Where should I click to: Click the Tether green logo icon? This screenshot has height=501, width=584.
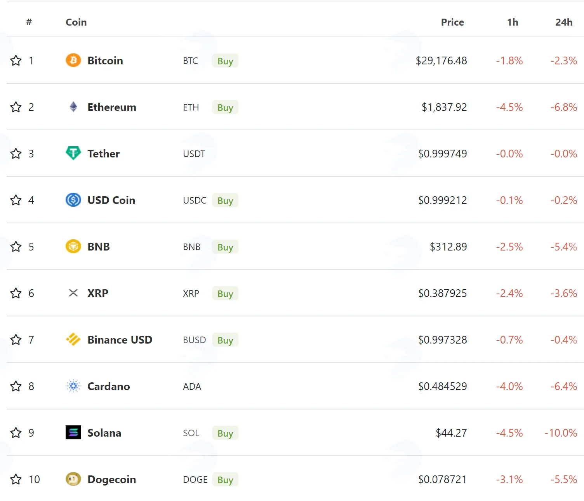coord(73,153)
